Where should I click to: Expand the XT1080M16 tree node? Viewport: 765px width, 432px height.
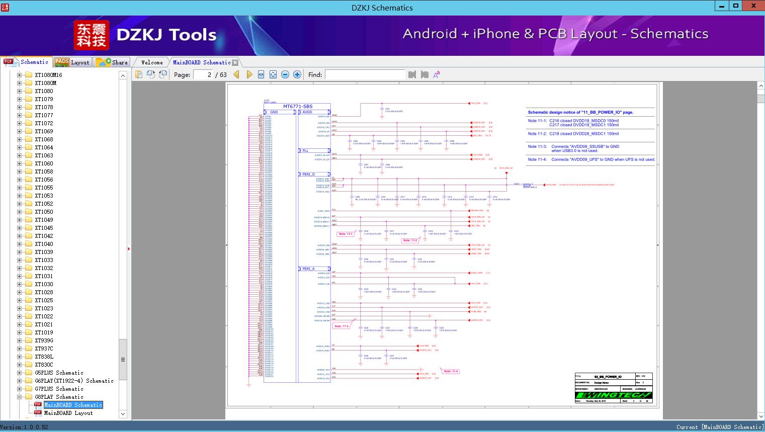19,75
